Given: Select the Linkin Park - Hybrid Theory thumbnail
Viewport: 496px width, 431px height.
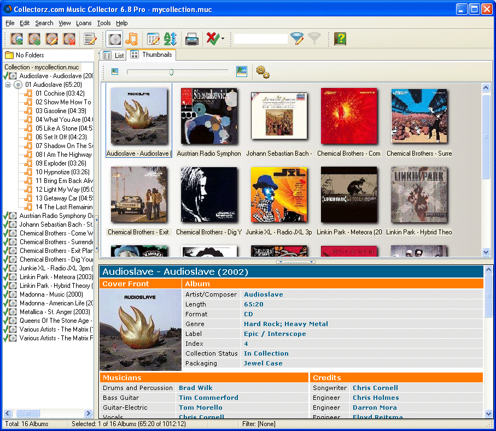Looking at the screenshot, I should 419,194.
